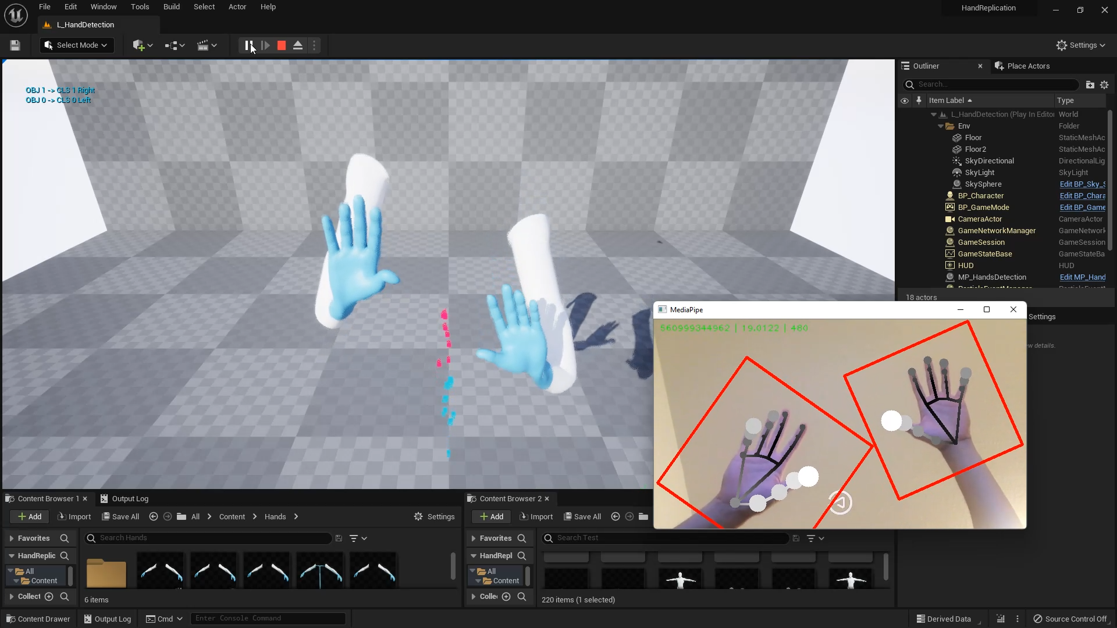Screen dimensions: 1117x628
Task: Collapse the Env folder in Outliner
Action: [941, 126]
